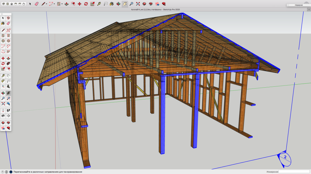Pick the Orbit tool in top toolbar

click(118, 4)
